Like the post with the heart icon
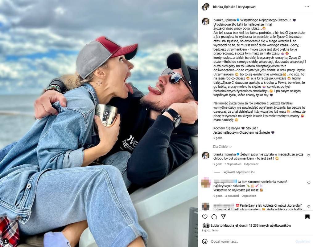The width and height of the screenshot is (313, 247). click(205, 217)
